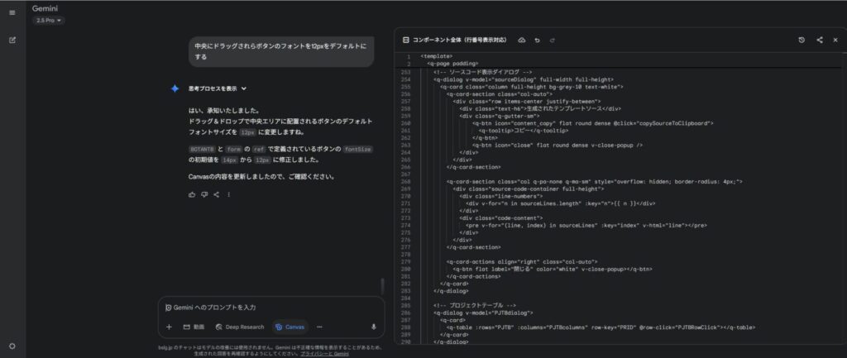Click the canvas title コンポーネント全体（行番号表示対応）
This screenshot has width=847, height=358.
point(460,40)
